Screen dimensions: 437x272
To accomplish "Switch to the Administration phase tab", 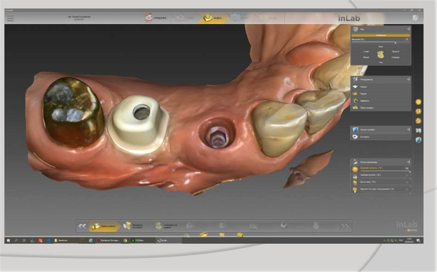I will pyautogui.click(x=156, y=18).
